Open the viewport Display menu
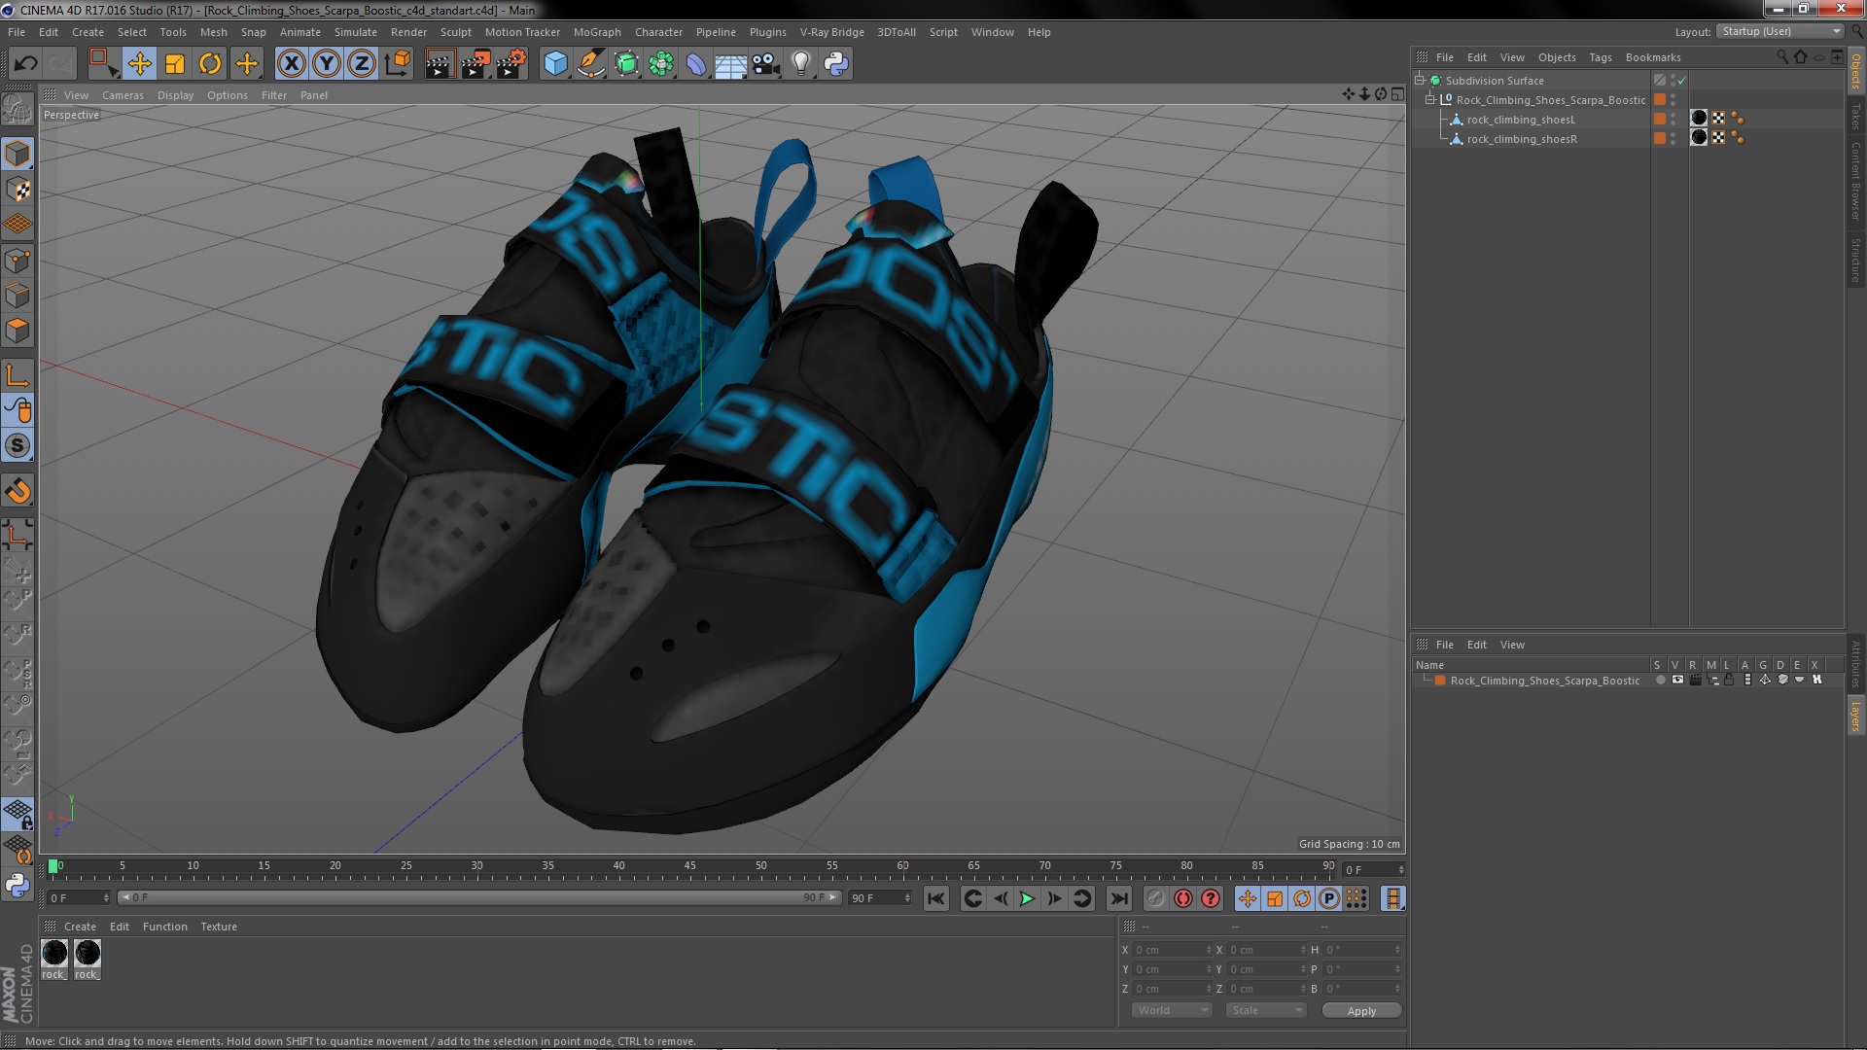1867x1050 pixels. [175, 95]
